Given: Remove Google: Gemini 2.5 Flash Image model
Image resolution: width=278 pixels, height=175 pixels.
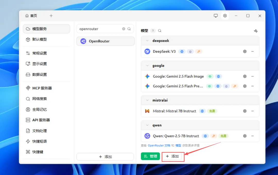Looking at the screenshot, I should [253, 76].
